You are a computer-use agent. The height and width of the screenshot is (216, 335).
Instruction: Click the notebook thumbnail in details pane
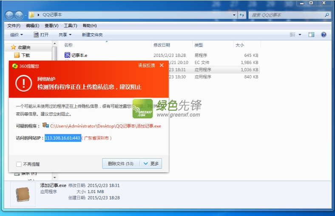coord(23,194)
